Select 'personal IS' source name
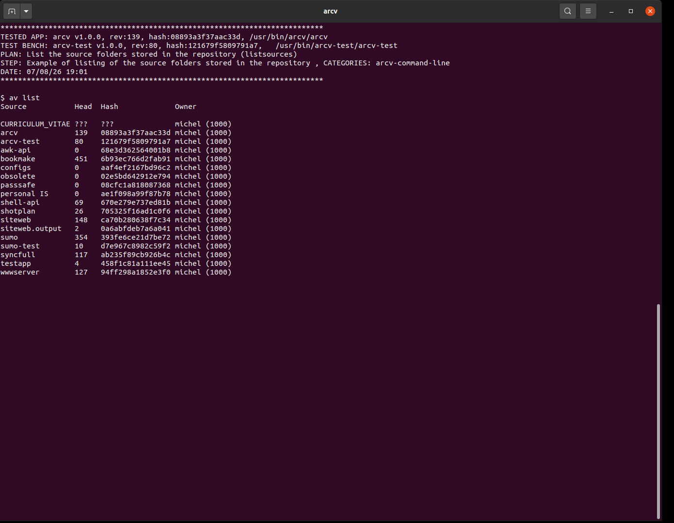Screen dimensions: 674x523 click(x=24, y=194)
